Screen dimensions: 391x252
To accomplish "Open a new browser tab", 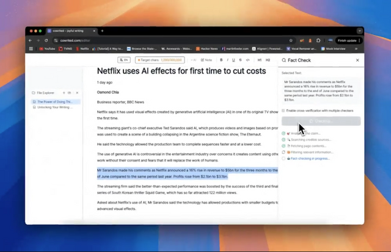I will (x=102, y=31).
